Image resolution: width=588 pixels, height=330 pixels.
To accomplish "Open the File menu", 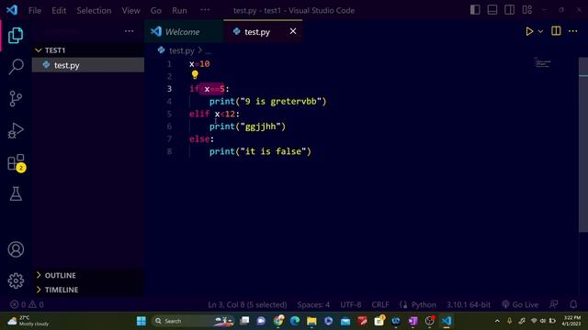I will pos(35,10).
